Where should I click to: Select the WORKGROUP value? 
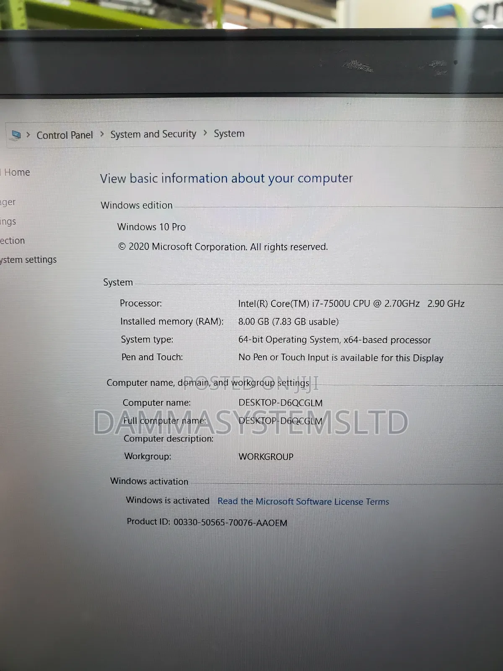266,457
